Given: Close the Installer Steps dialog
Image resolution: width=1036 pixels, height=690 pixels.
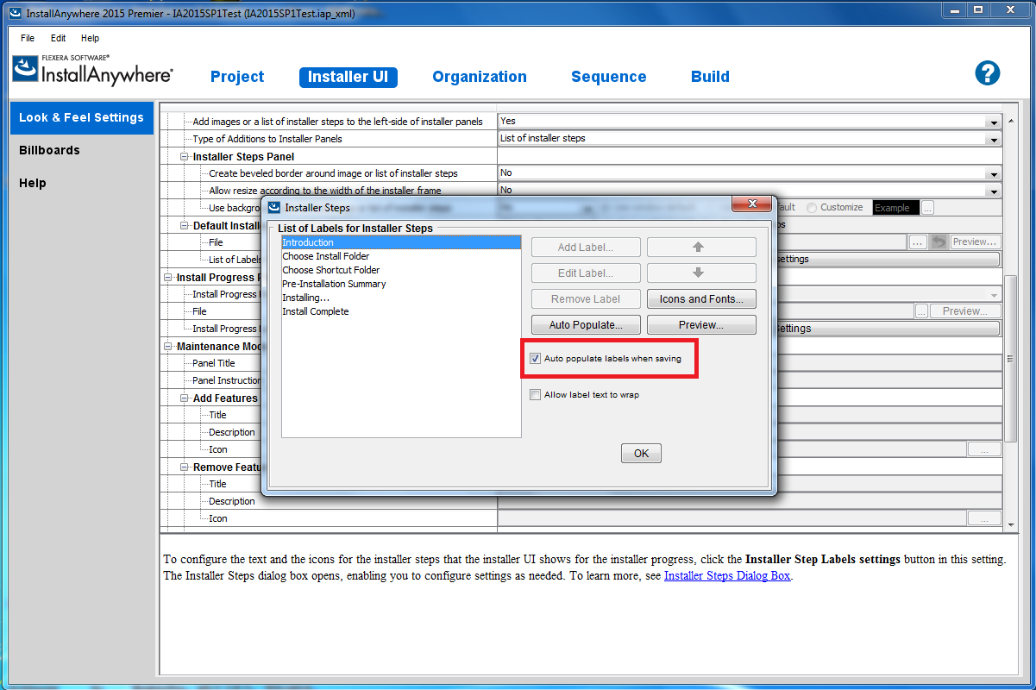Looking at the screenshot, I should coord(750,204).
